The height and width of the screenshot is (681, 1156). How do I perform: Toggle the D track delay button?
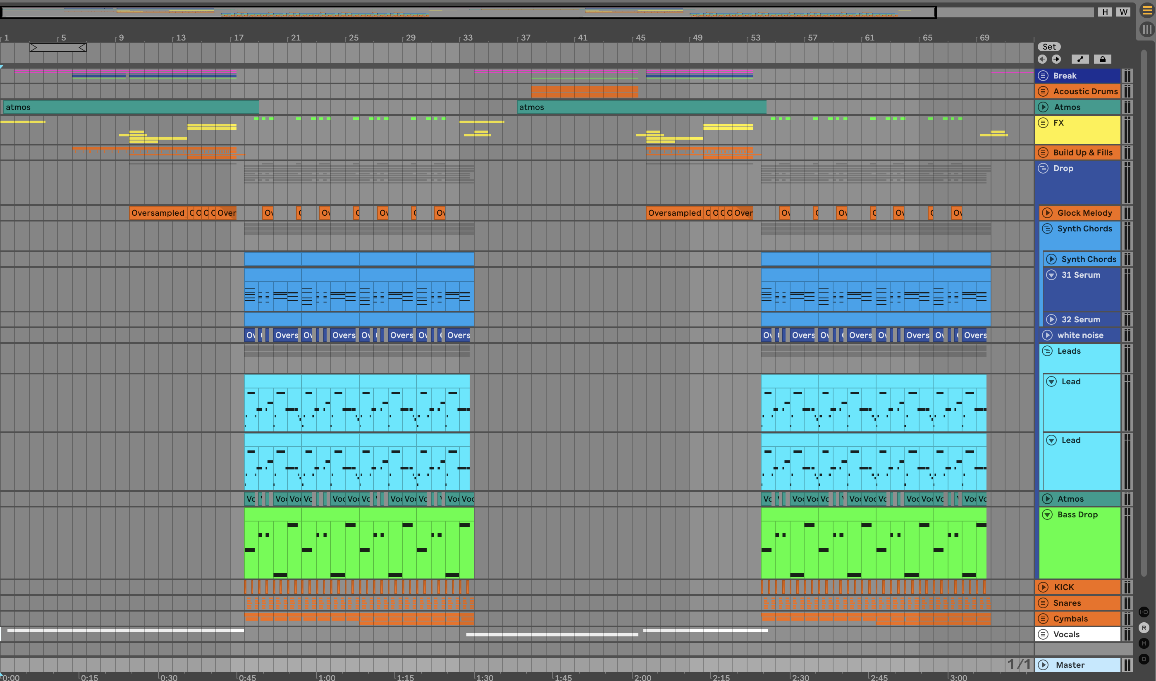point(1144,659)
